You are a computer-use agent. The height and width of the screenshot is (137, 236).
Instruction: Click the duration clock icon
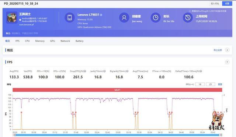[156, 18]
